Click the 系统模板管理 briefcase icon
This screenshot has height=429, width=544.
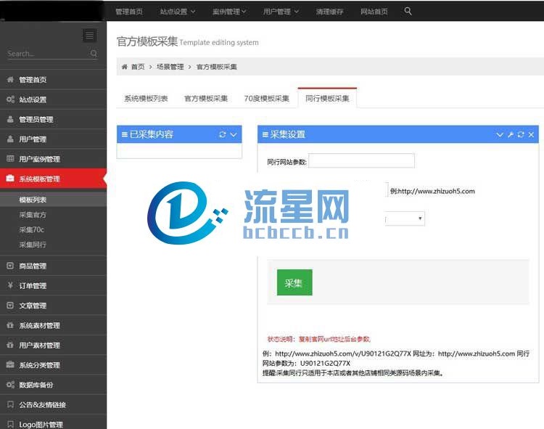(x=10, y=179)
